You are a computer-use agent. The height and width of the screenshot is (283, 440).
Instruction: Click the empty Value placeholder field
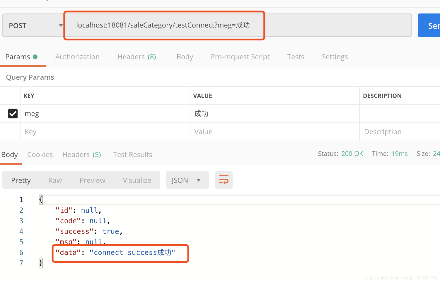point(275,132)
